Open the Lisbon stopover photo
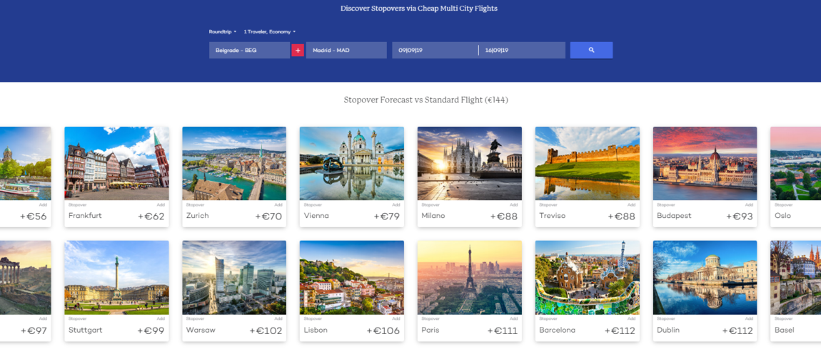This screenshot has width=821, height=349. click(352, 278)
